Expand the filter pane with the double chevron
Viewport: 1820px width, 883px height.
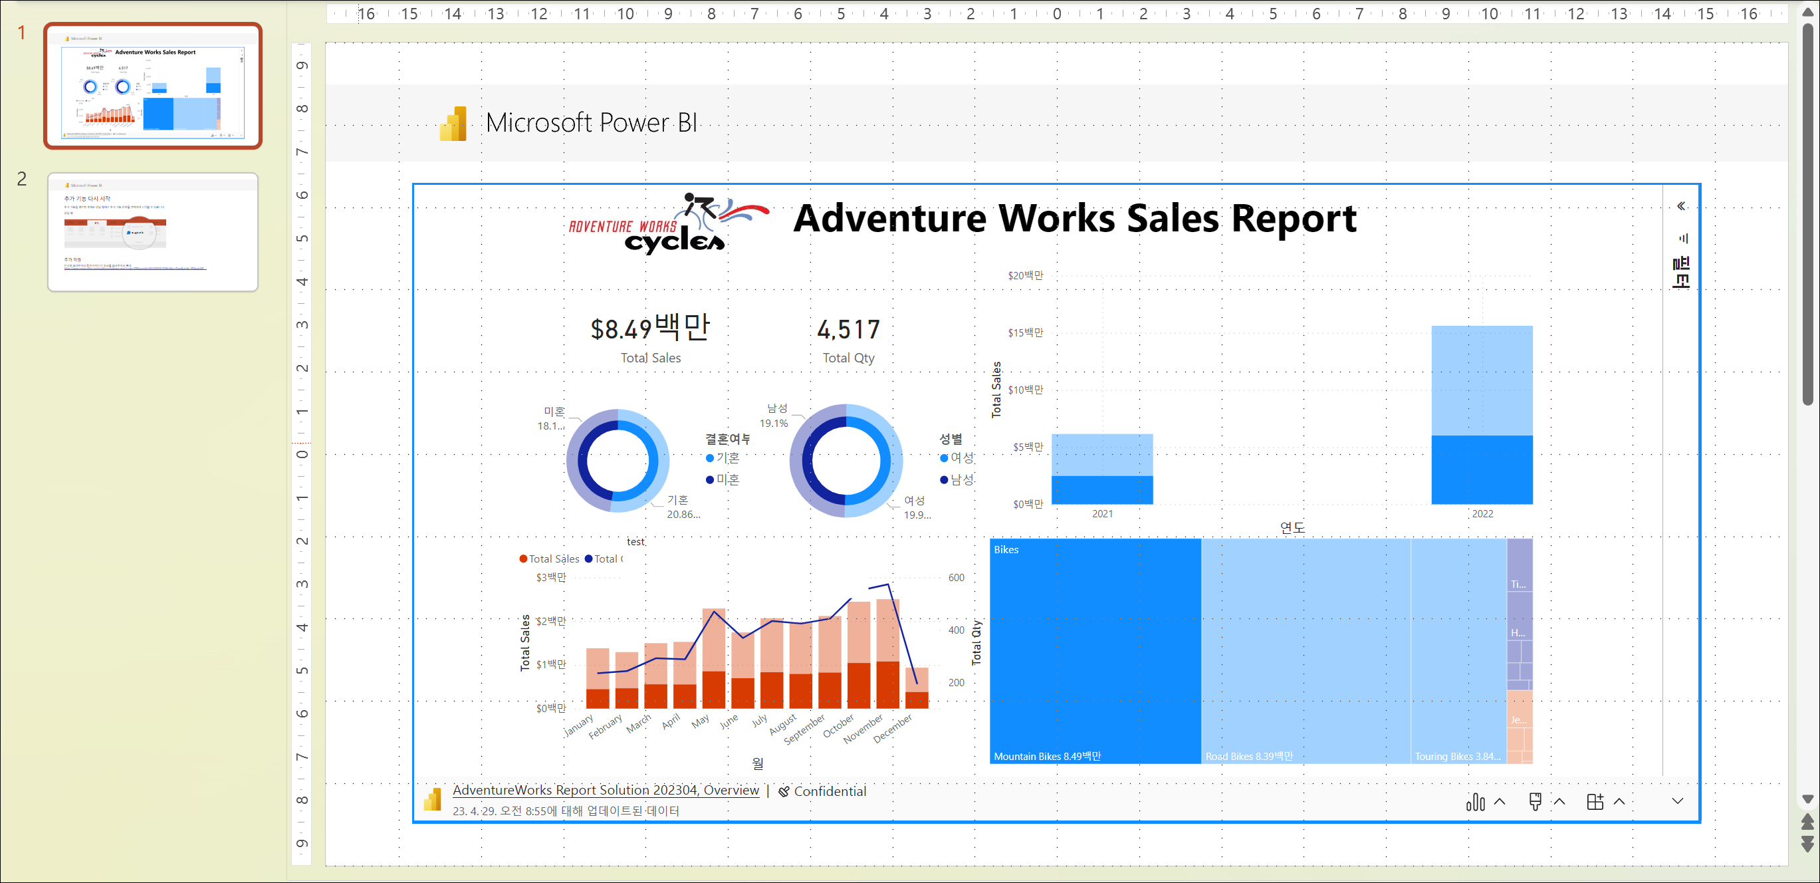1682,205
